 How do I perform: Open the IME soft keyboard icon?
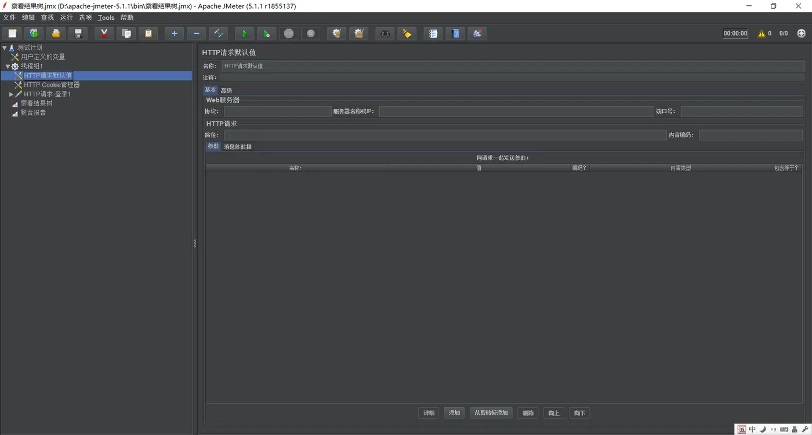[x=784, y=430]
